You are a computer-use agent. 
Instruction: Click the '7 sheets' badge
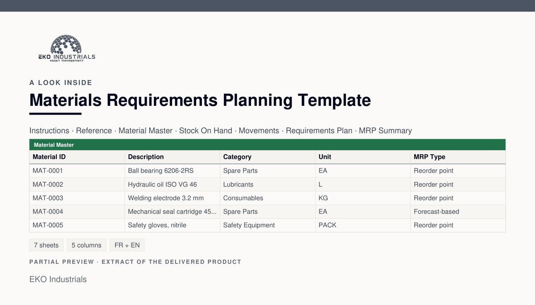click(46, 245)
